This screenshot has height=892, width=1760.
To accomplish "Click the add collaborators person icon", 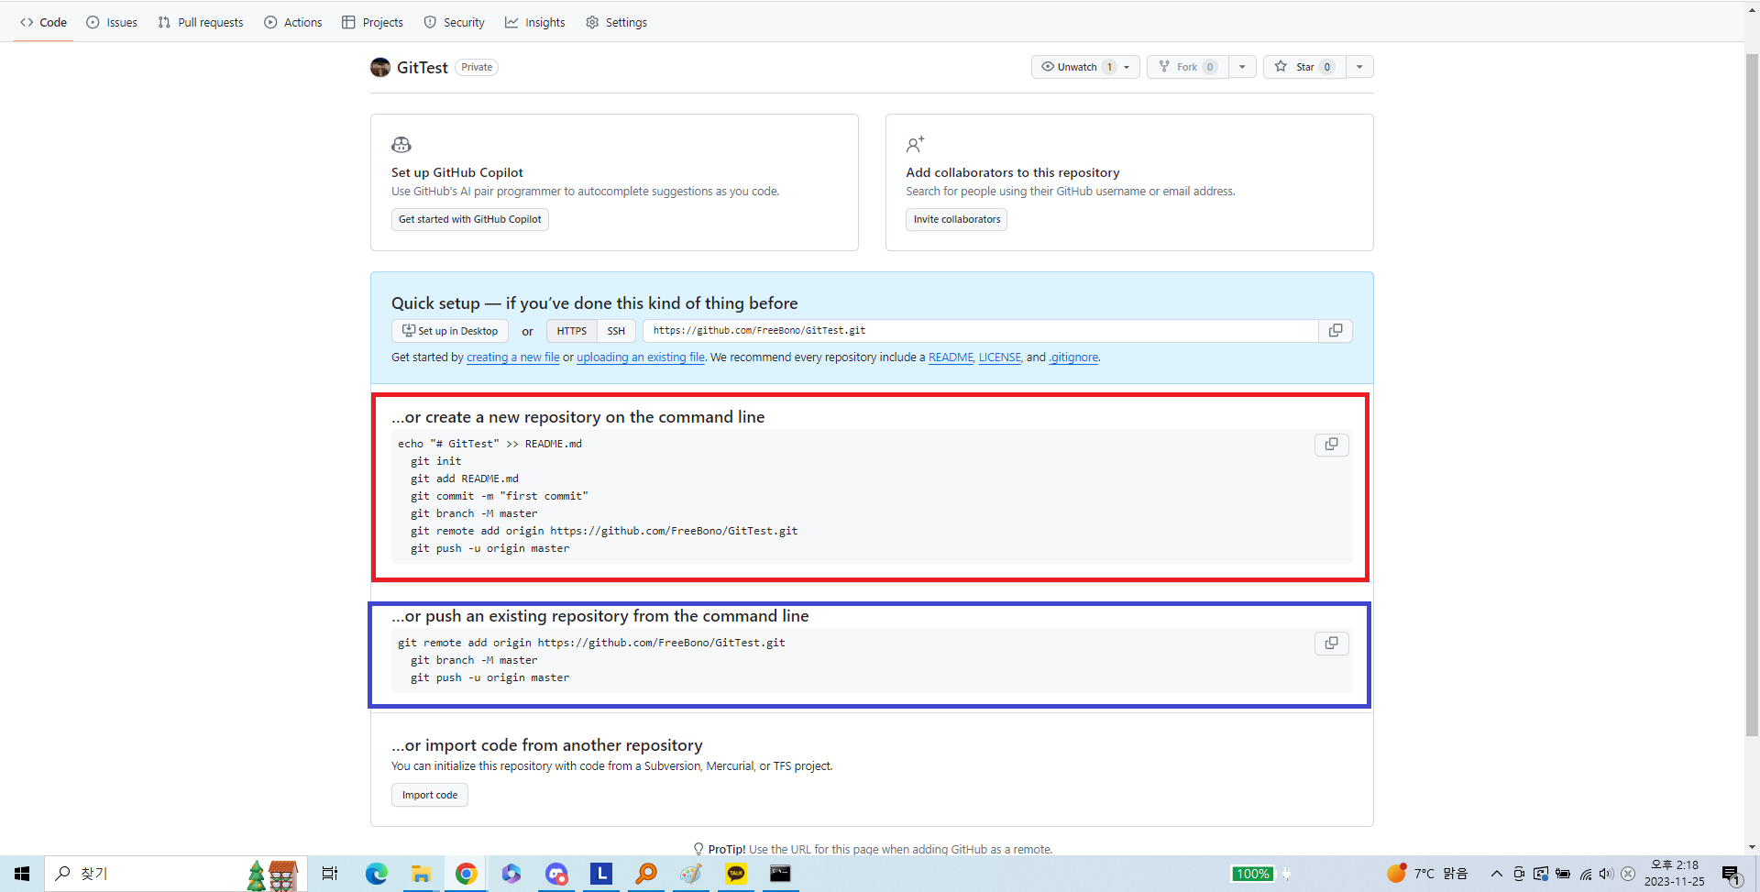I will click(x=915, y=145).
